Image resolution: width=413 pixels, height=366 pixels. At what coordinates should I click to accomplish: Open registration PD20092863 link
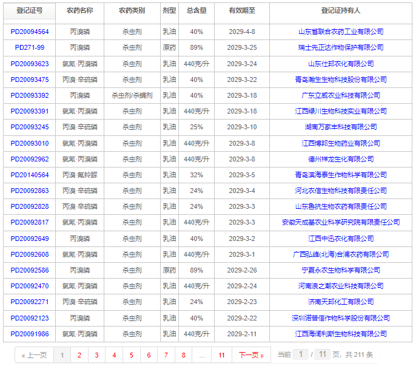click(x=30, y=191)
